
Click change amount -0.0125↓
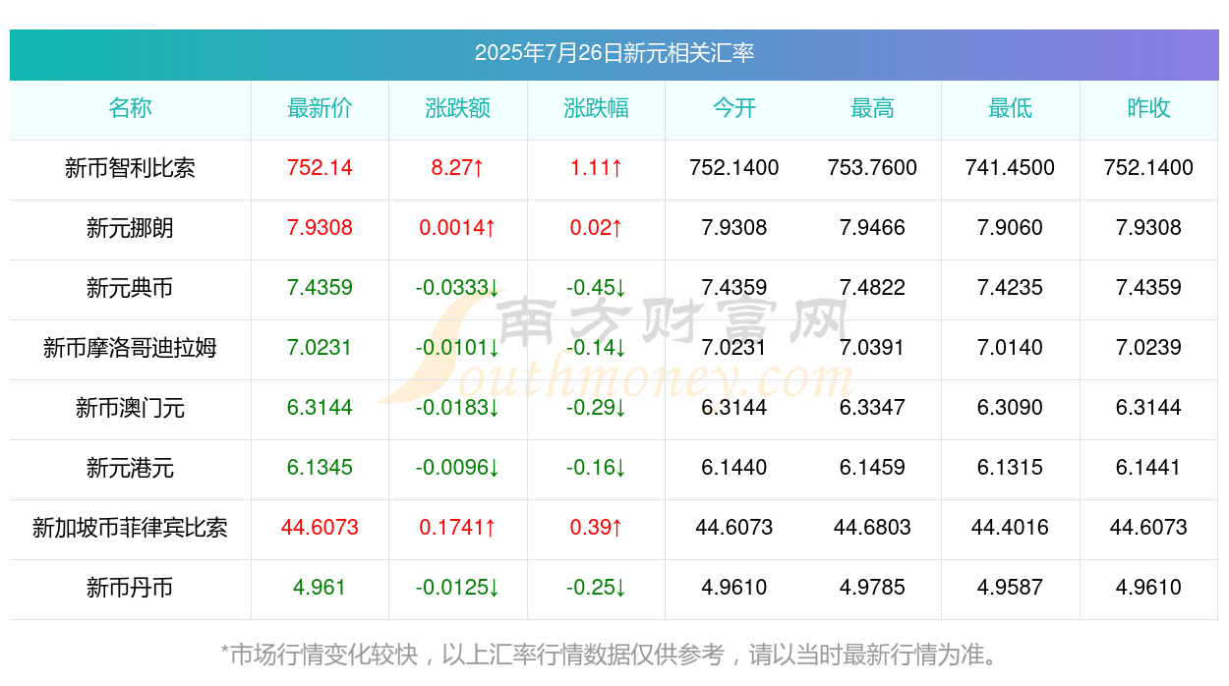pyautogui.click(x=457, y=588)
